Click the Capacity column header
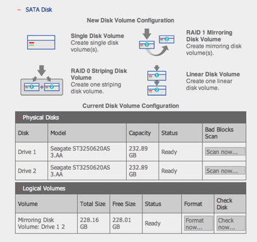257x242 pixels. point(142,133)
